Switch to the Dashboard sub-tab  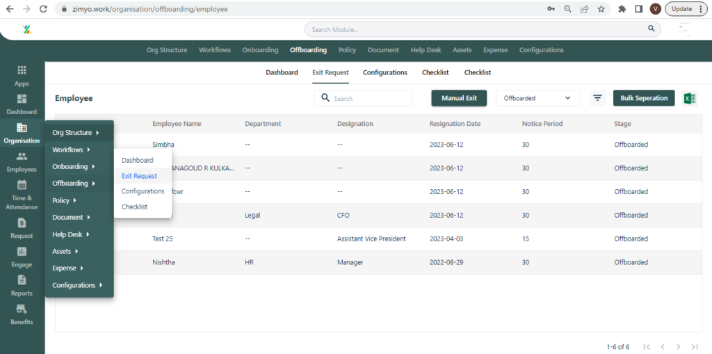click(x=282, y=72)
